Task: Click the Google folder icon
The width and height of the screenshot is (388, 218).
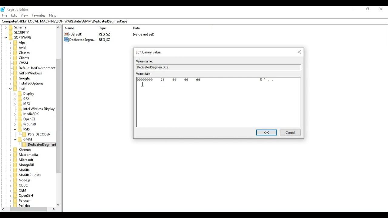Action: tap(15, 78)
